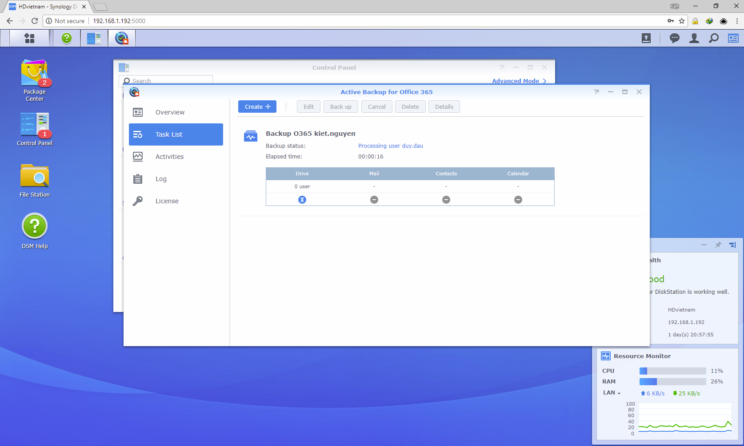The height and width of the screenshot is (446, 744).
Task: Click the IP 192.168.1.192 in health widget
Action: tap(686, 322)
